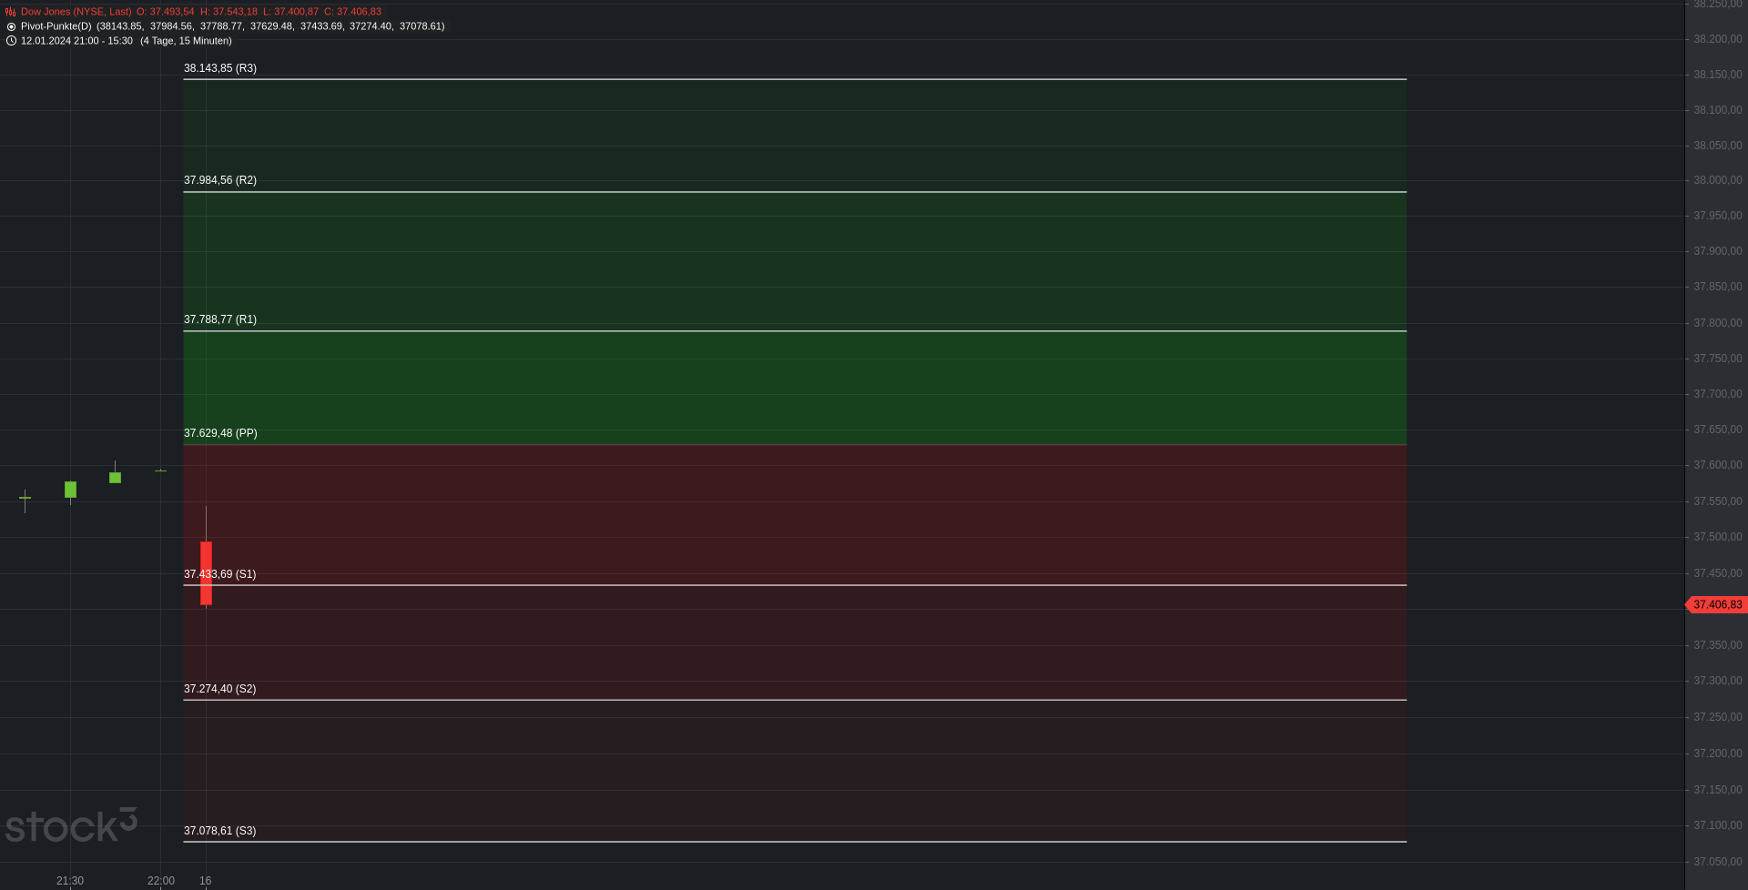Click the candlestick icon beside Dow Jones
Viewport: 1748px width, 890px height.
point(11,12)
